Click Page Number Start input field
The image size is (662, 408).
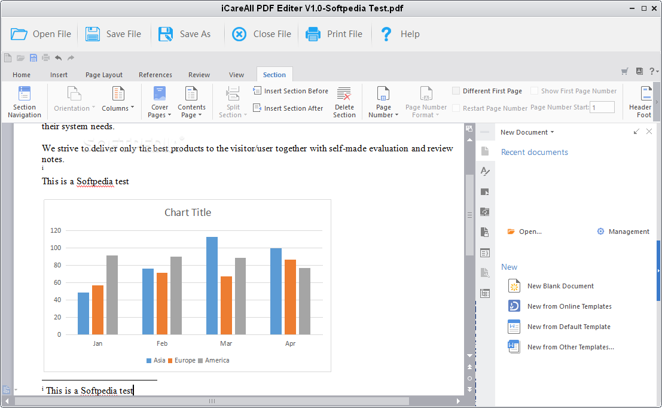click(x=602, y=107)
